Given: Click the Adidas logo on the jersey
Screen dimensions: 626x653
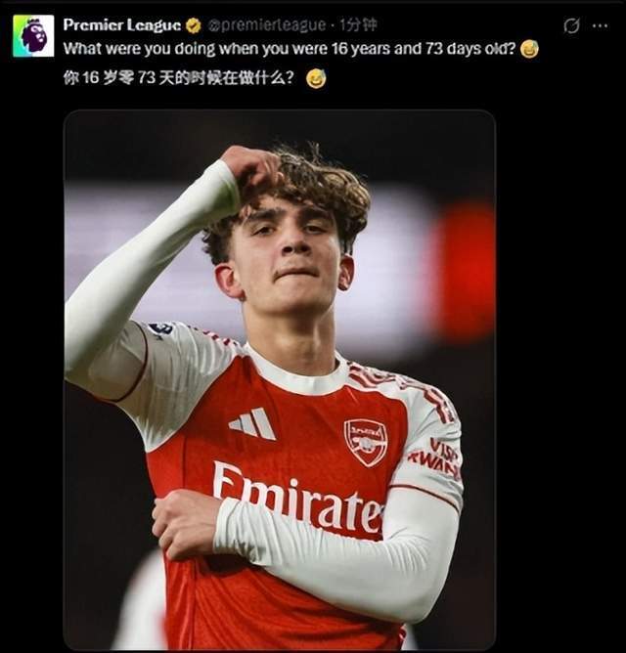Looking at the screenshot, I should pos(252,423).
